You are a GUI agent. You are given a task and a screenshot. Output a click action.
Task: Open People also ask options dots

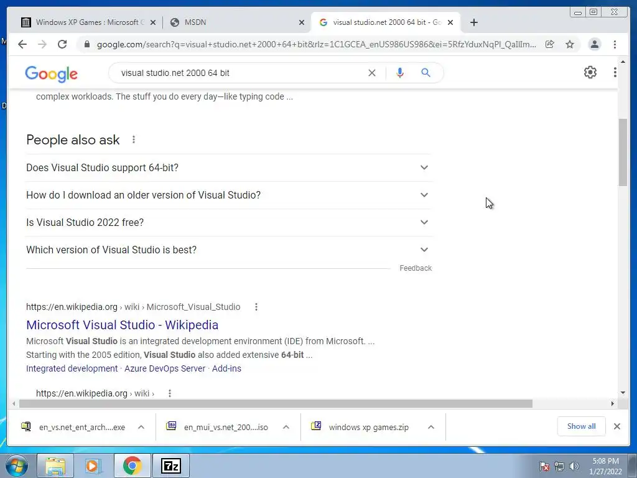coord(133,140)
